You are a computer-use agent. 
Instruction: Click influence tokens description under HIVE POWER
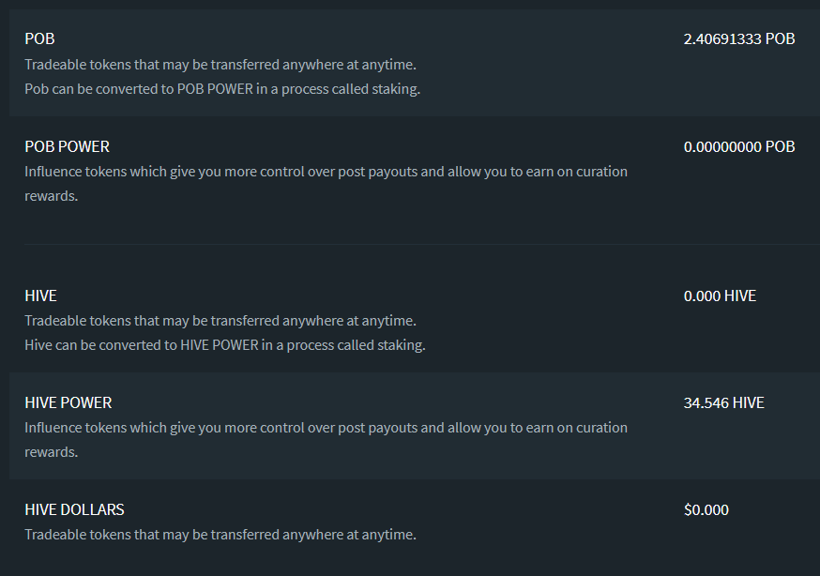(x=326, y=428)
